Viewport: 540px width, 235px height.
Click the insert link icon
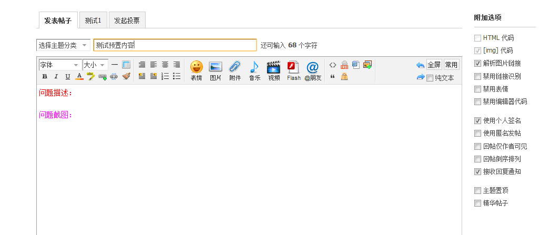103,77
